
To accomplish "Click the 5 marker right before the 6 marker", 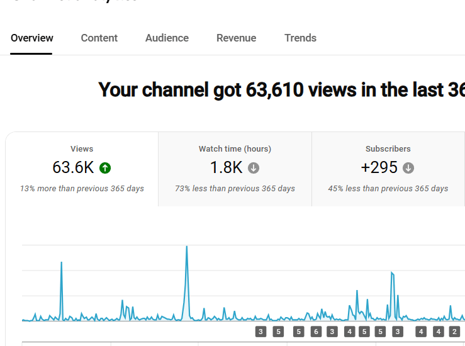I will [x=299, y=332].
